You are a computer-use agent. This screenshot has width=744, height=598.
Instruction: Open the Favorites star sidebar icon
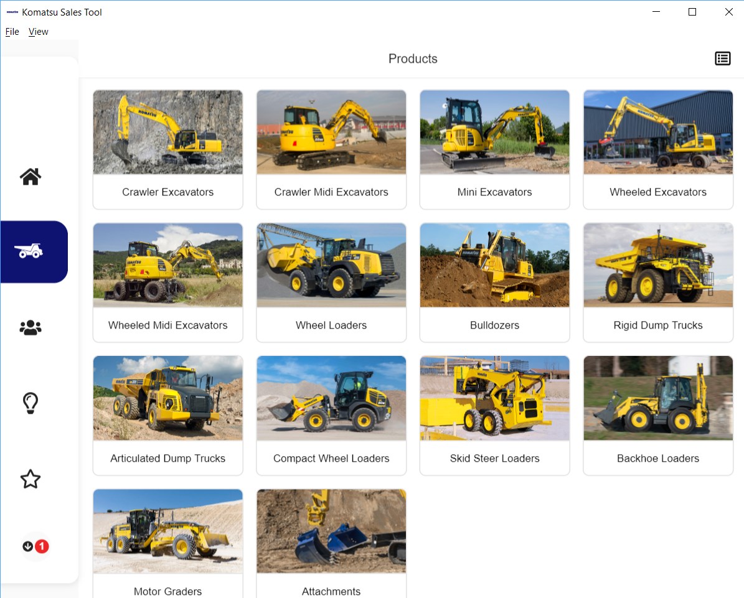point(31,479)
